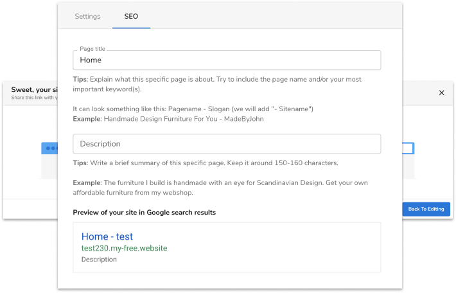456x293 pixels.
Task: Click the small 'Page title' floating label
Action: [92, 49]
